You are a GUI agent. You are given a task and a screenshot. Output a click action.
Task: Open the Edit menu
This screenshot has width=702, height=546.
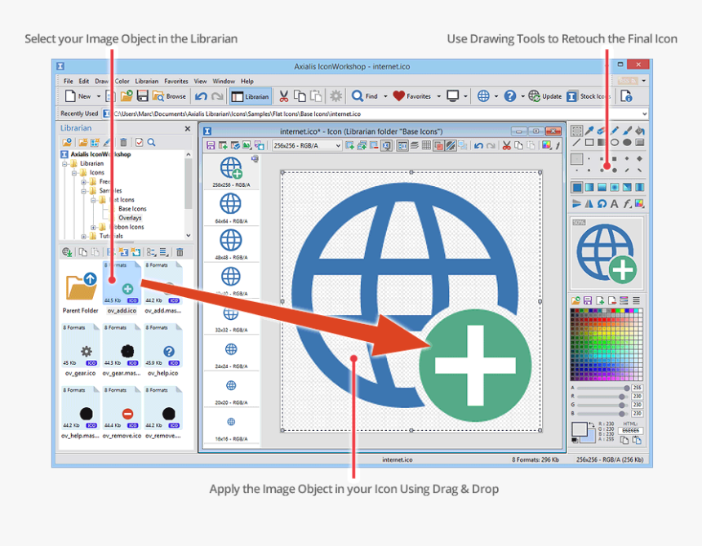pos(84,81)
